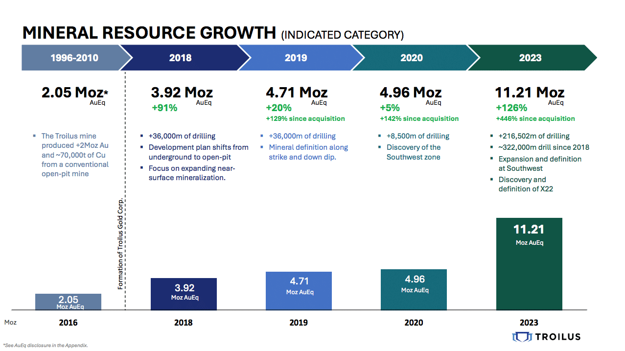Click the 2.05 Moz AuEq bar

(69, 302)
